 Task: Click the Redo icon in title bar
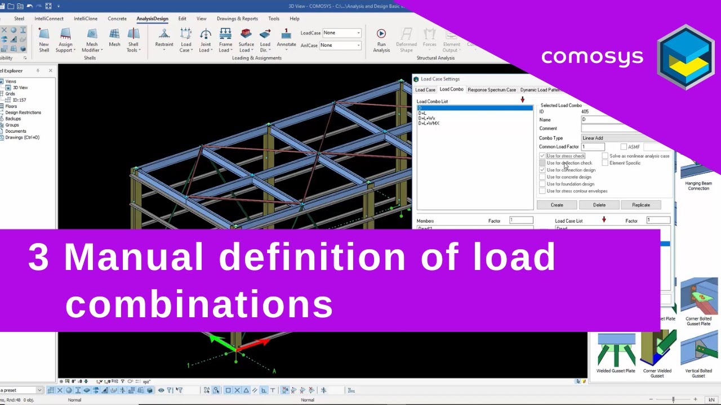(39, 6)
